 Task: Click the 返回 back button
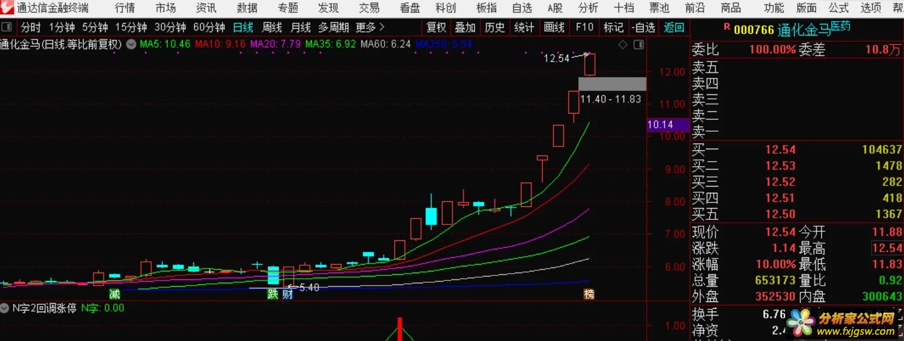pyautogui.click(x=674, y=27)
